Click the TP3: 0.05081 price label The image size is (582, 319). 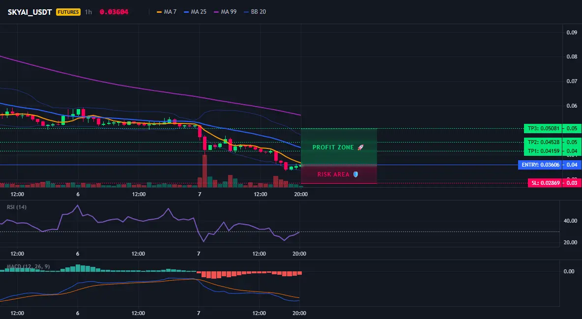point(543,128)
